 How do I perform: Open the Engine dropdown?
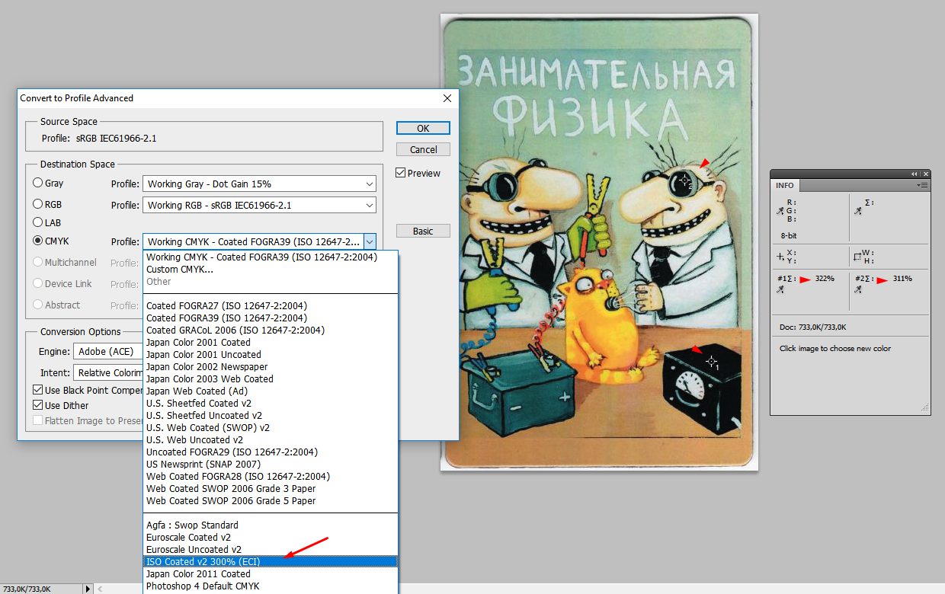pos(108,351)
